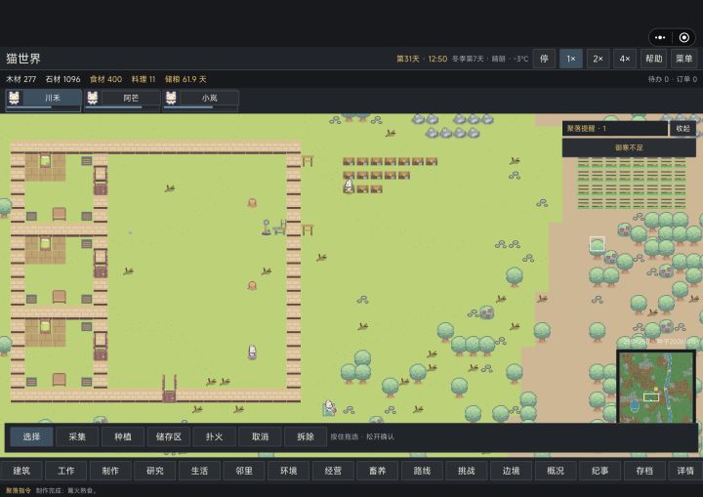The height and width of the screenshot is (497, 703).
Task: Click the cat standing inside the walled yard
Action: (253, 352)
